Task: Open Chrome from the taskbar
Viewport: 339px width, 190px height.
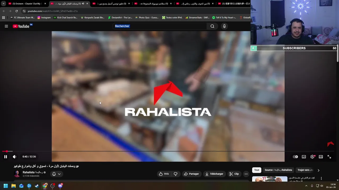Action: (x=45, y=186)
